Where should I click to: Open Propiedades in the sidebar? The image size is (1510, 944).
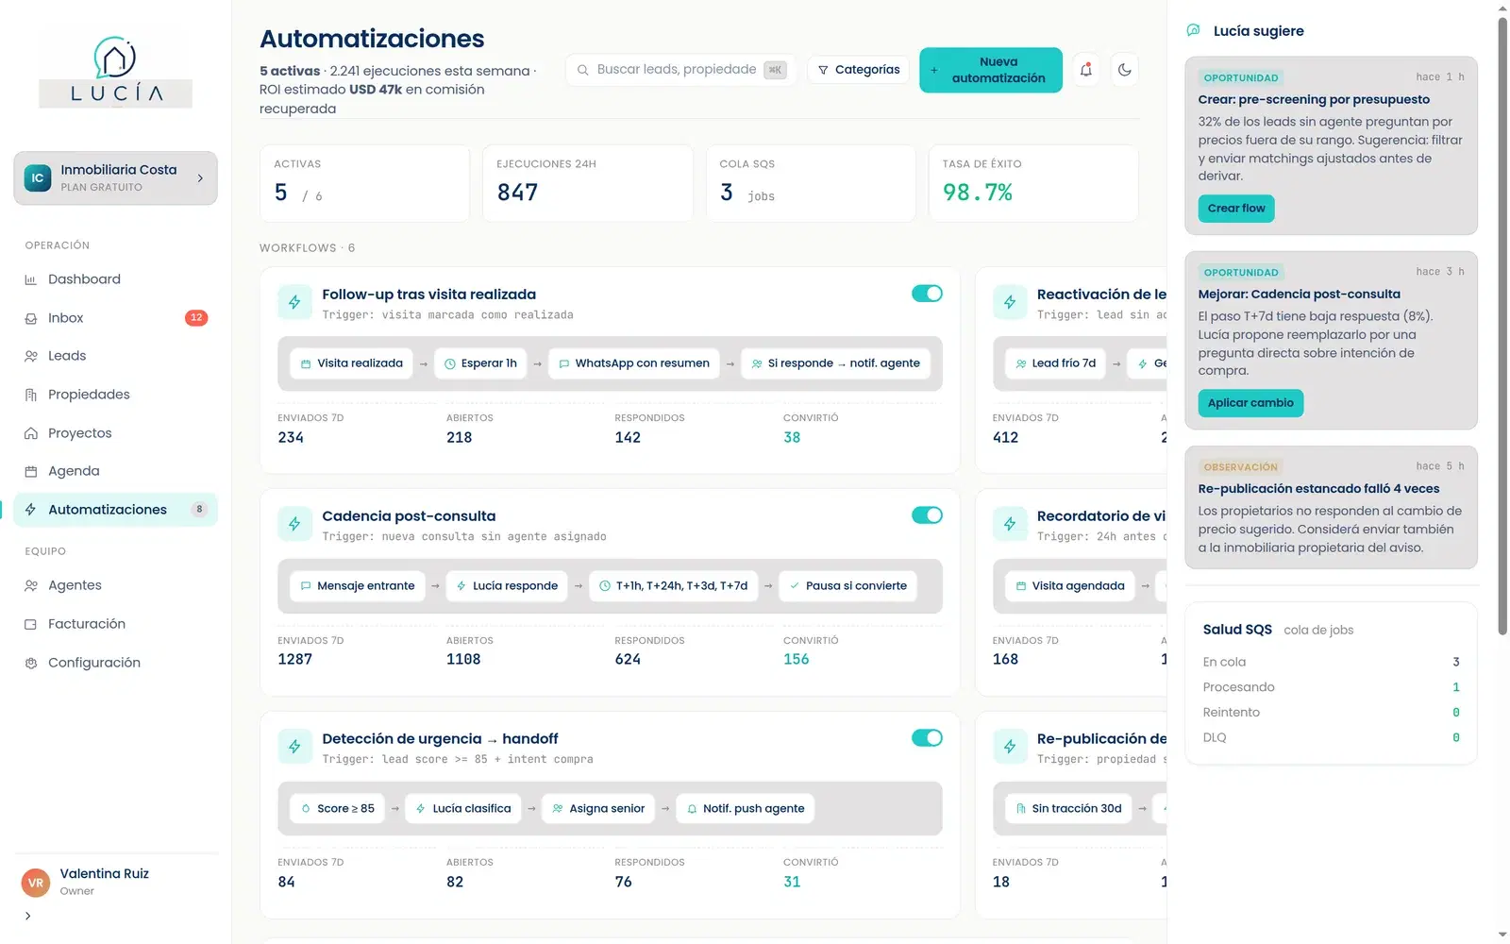(x=115, y=395)
